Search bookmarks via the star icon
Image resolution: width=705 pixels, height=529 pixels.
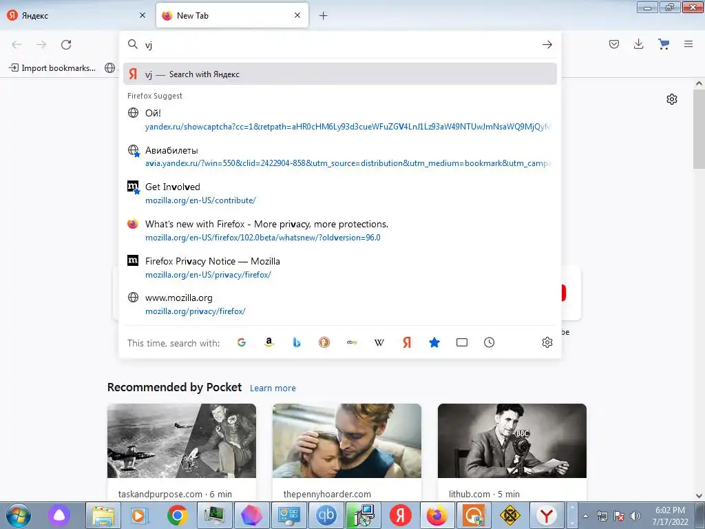(434, 343)
